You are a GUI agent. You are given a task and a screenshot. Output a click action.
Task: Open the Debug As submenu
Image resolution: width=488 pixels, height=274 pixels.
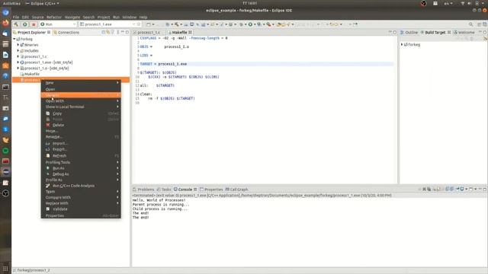[81, 174]
